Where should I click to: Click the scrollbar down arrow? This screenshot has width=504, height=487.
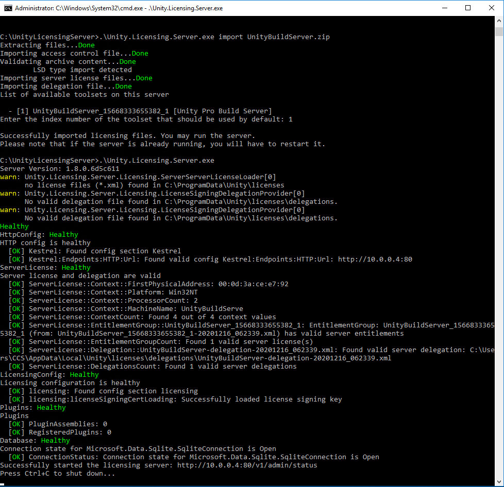point(499,481)
